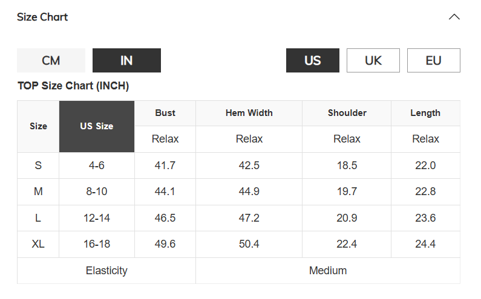The height and width of the screenshot is (299, 481).
Task: Switch size region to UK
Action: click(373, 60)
